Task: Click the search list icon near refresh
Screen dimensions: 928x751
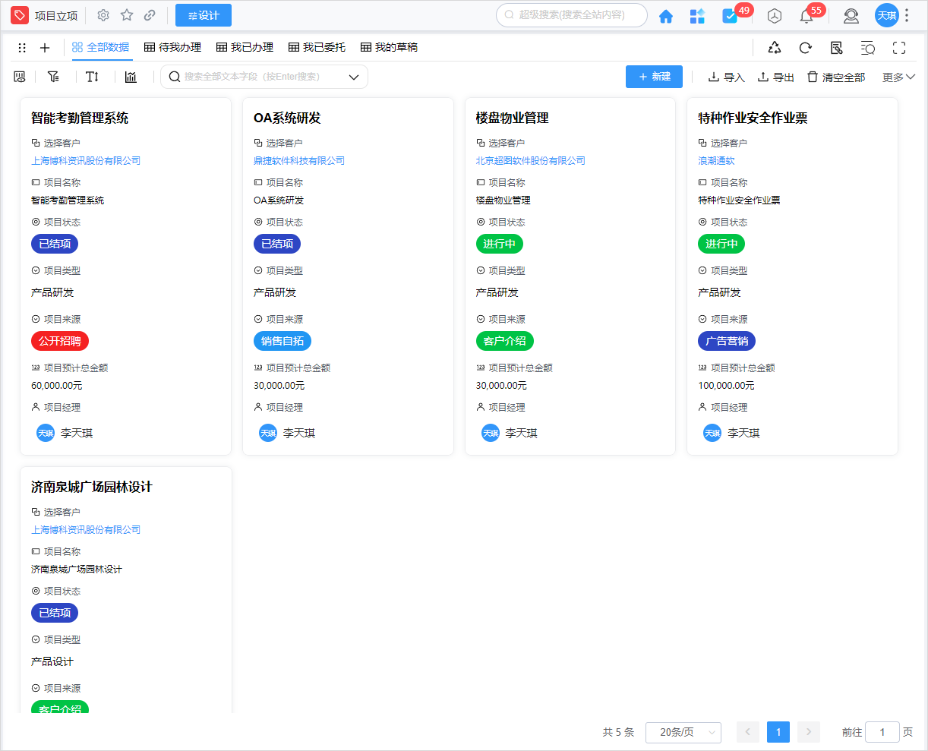Action: pos(867,47)
